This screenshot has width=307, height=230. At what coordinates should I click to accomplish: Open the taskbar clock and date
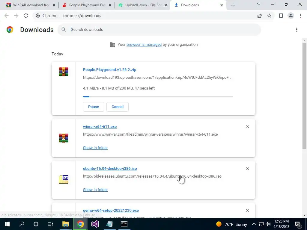[x=281, y=224]
